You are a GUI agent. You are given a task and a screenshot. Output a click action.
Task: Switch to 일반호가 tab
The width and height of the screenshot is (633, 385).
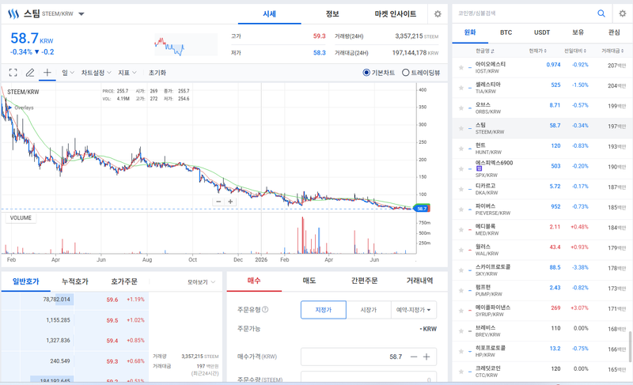point(26,281)
